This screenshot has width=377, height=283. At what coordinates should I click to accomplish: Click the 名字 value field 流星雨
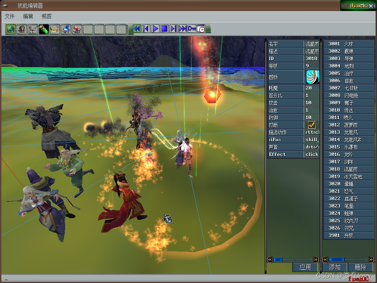click(312, 44)
